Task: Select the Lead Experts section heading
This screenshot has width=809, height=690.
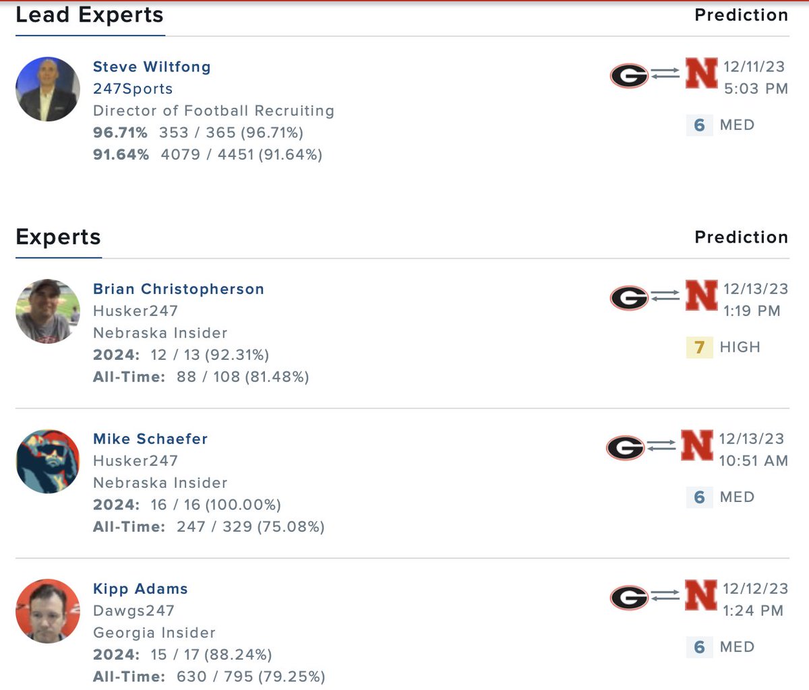Action: [90, 15]
